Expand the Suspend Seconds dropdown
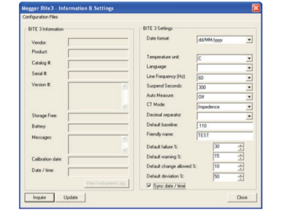This screenshot has width=282, height=211. [x=249, y=87]
